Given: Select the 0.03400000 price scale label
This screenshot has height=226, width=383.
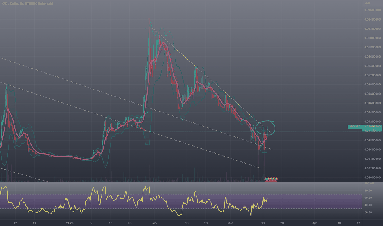Looking at the screenshot, I should [x=372, y=159].
